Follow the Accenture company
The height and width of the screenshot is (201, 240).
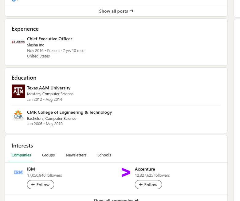148,185
